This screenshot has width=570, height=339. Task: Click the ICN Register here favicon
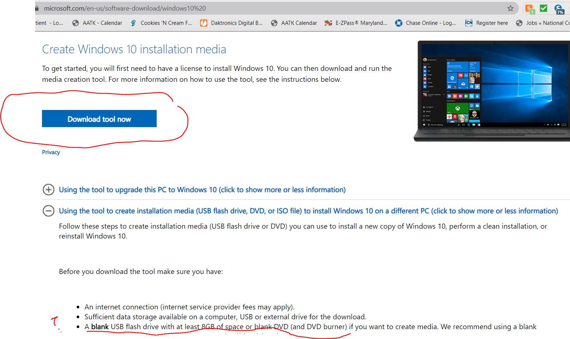pyautogui.click(x=469, y=23)
